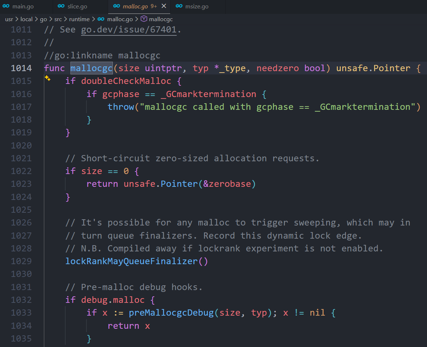Click the throw call on line 1017
Image resolution: width=427 pixels, height=347 pixels.
[x=121, y=107]
